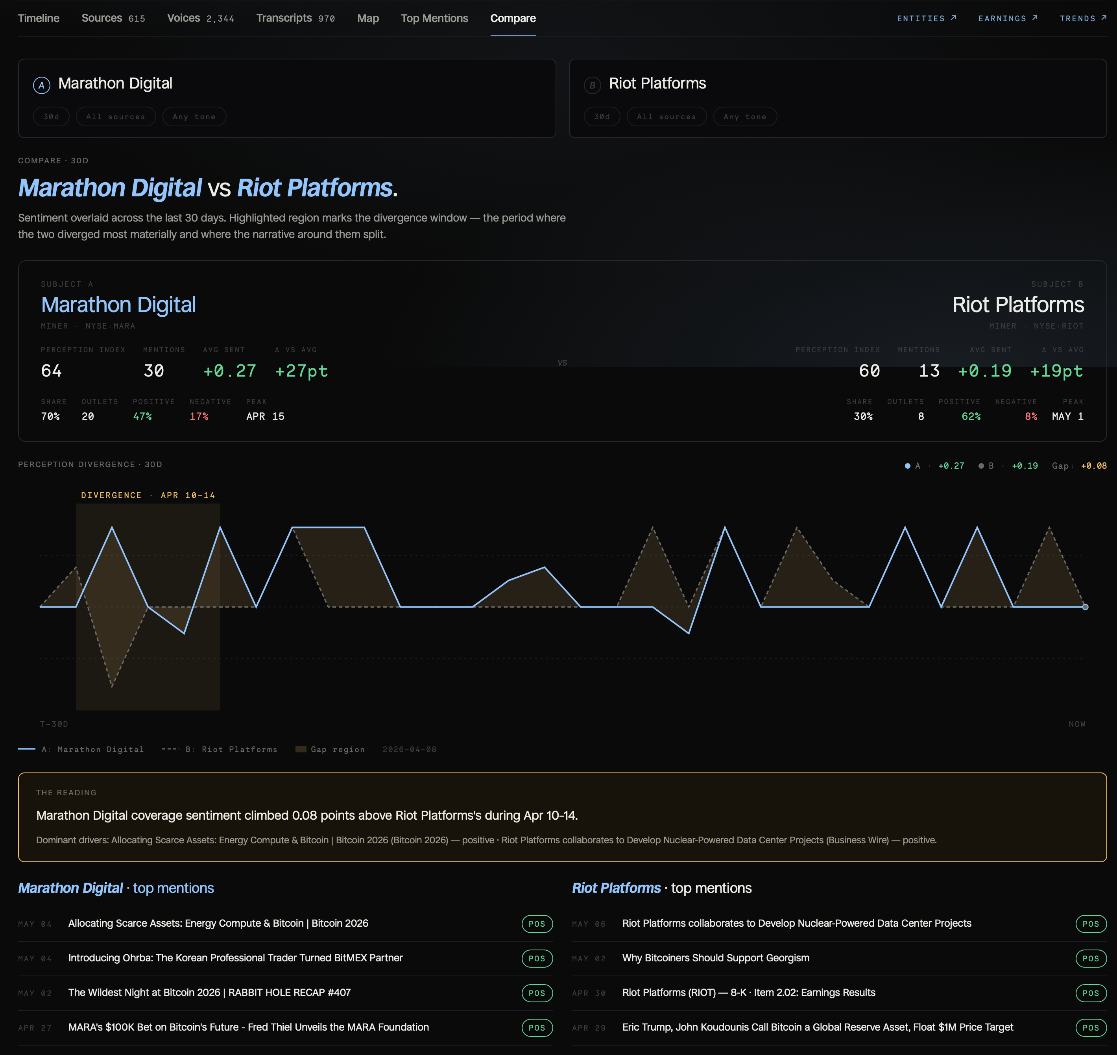This screenshot has height=1055, width=1117.
Task: Click the A: Marathon Digital legend entry
Action: 81,749
